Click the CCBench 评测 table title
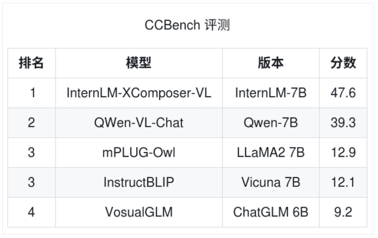The width and height of the screenshot is (378, 238). click(x=187, y=25)
